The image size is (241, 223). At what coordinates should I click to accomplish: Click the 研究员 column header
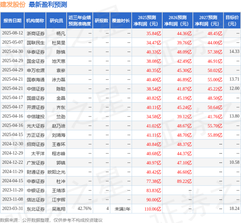click(x=56, y=21)
